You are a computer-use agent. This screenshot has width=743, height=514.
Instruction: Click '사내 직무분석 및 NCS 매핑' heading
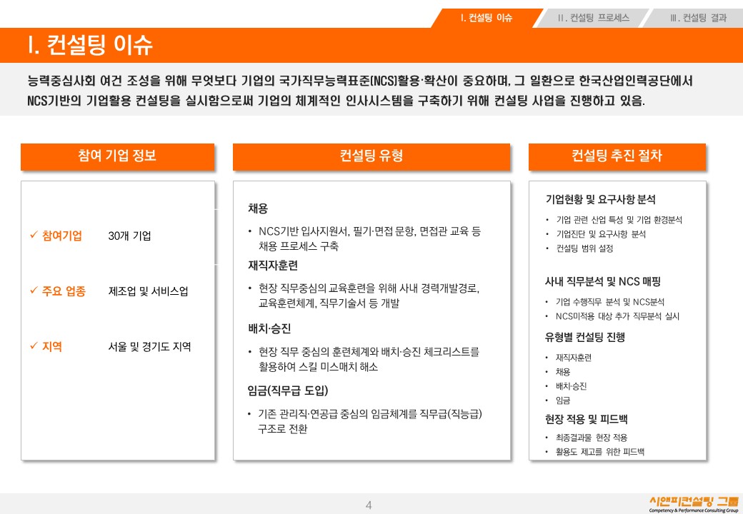[x=603, y=281]
